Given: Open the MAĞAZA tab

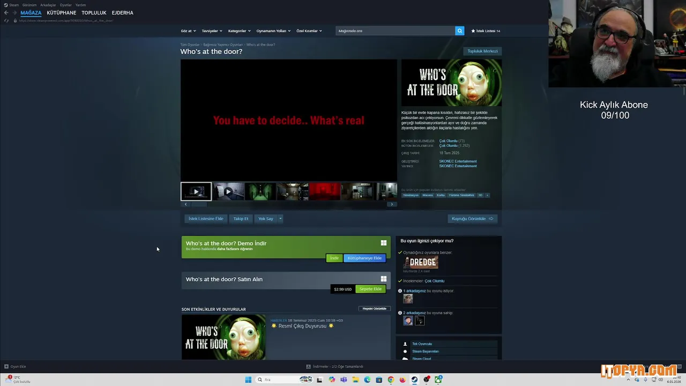Looking at the screenshot, I should [31, 13].
